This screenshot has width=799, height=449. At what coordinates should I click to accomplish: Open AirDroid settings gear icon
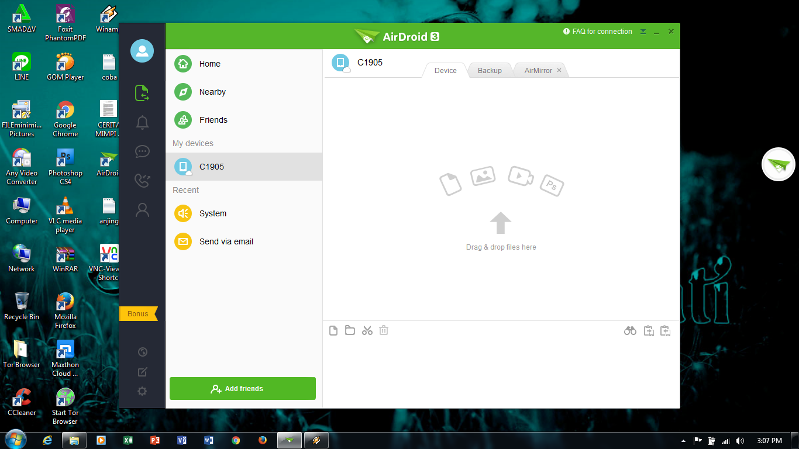pos(142,391)
